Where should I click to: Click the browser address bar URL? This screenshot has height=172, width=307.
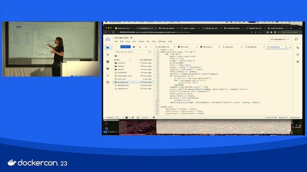154,32
